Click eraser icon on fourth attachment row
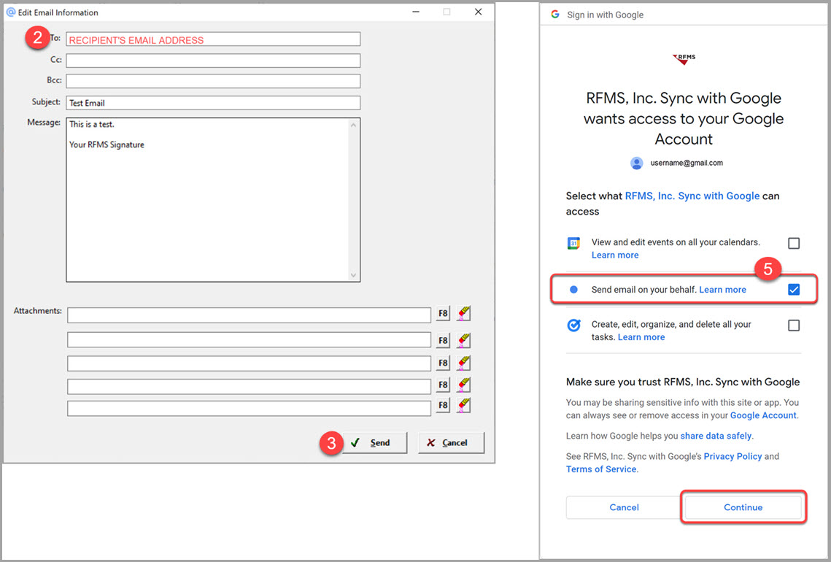Image resolution: width=831 pixels, height=562 pixels. coord(463,385)
